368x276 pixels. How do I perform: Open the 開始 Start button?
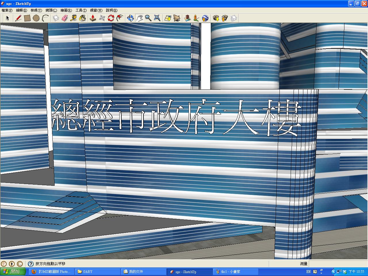coord(13,271)
